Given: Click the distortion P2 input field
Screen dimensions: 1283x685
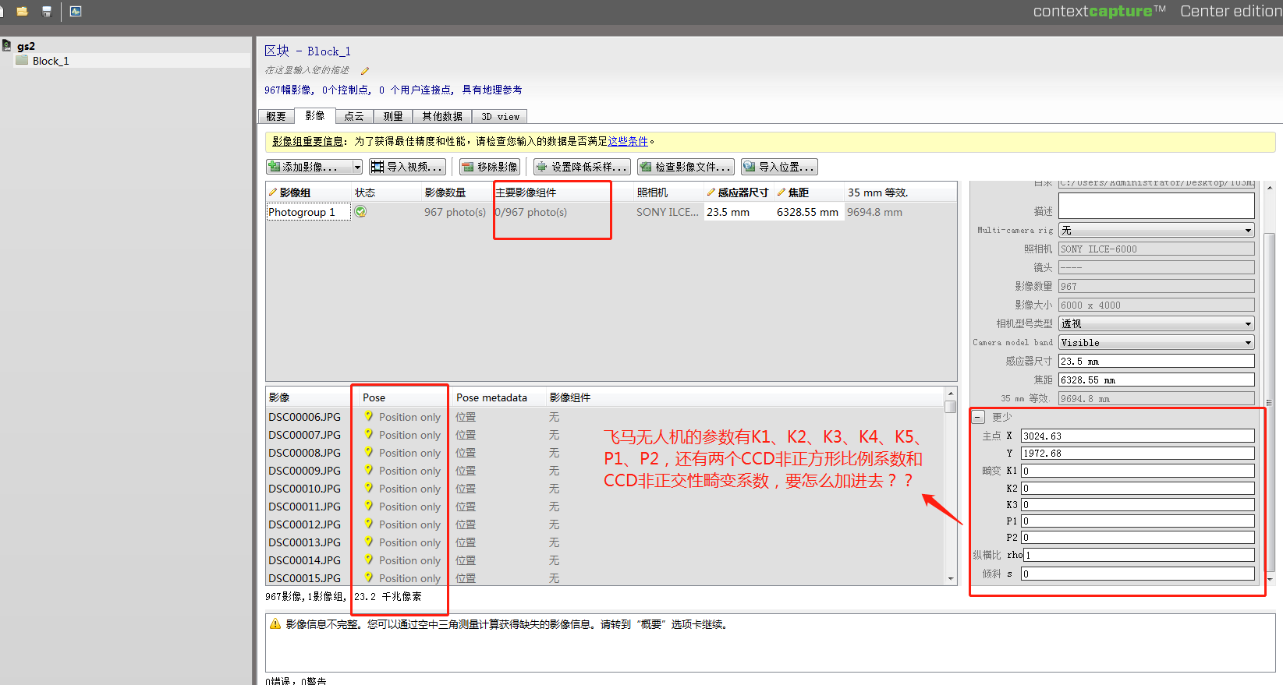Looking at the screenshot, I should click(x=1137, y=537).
